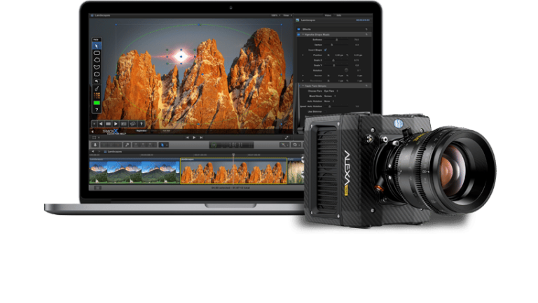Go back in timeline history arrow

click(x=92, y=151)
